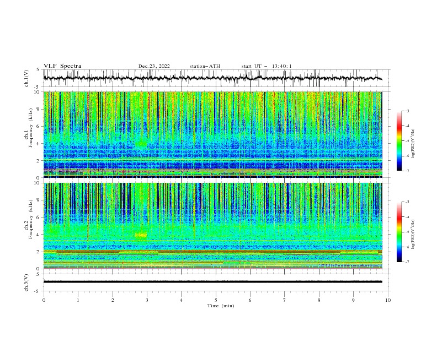Click the 'VLF Spectra' title text
This screenshot has height=337, width=437.
click(62, 66)
